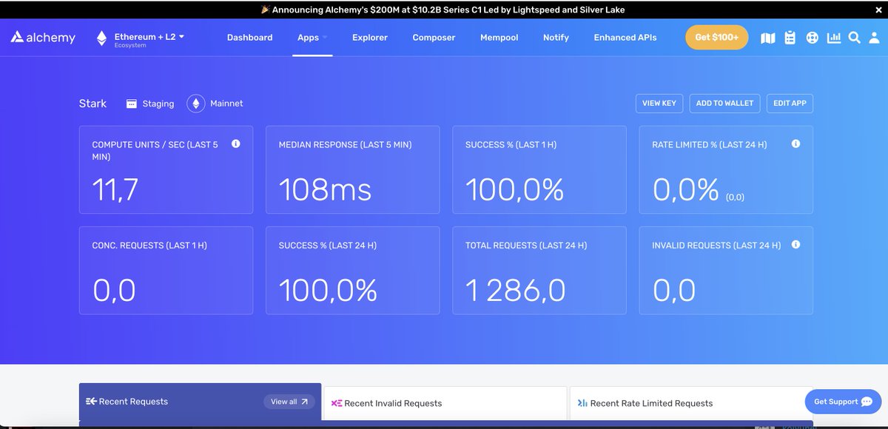Open Enhanced APIs
Viewport: 888px width, 429px height.
pos(625,38)
